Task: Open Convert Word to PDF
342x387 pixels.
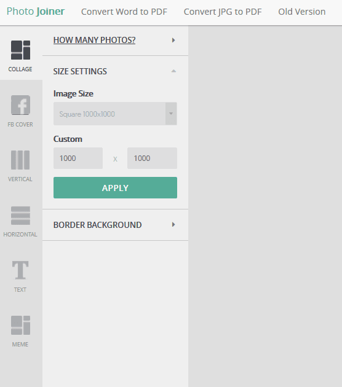Action: (124, 12)
